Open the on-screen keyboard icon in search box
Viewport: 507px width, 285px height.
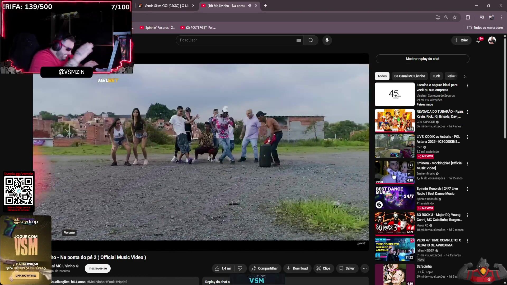coord(299,40)
